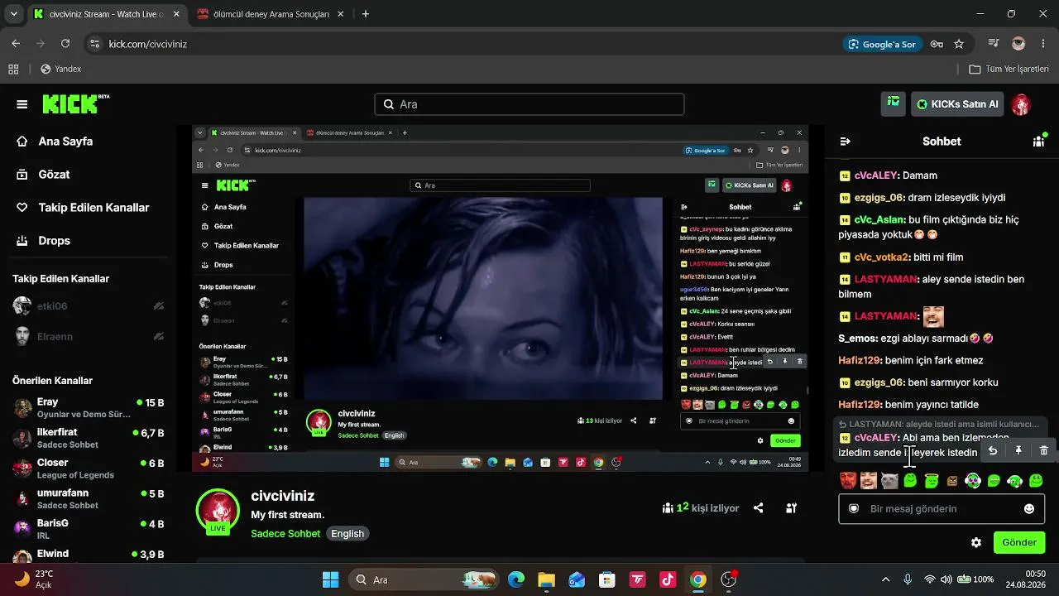
Task: Collapse the chat panel with the arrow icon
Action: 845,142
